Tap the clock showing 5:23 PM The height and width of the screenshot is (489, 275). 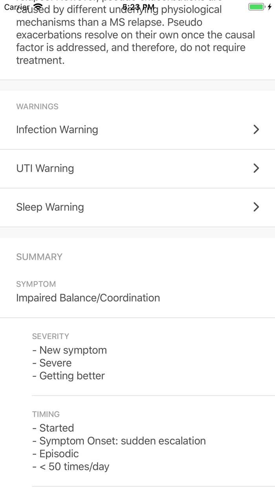click(x=138, y=7)
